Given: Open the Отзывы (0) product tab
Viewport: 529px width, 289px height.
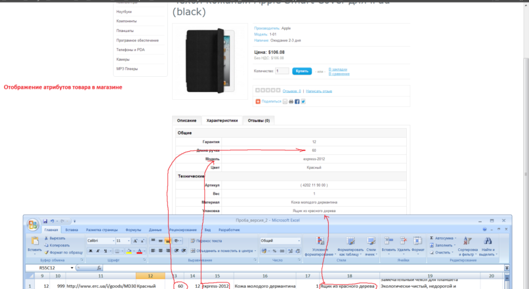Looking at the screenshot, I should pyautogui.click(x=259, y=121).
